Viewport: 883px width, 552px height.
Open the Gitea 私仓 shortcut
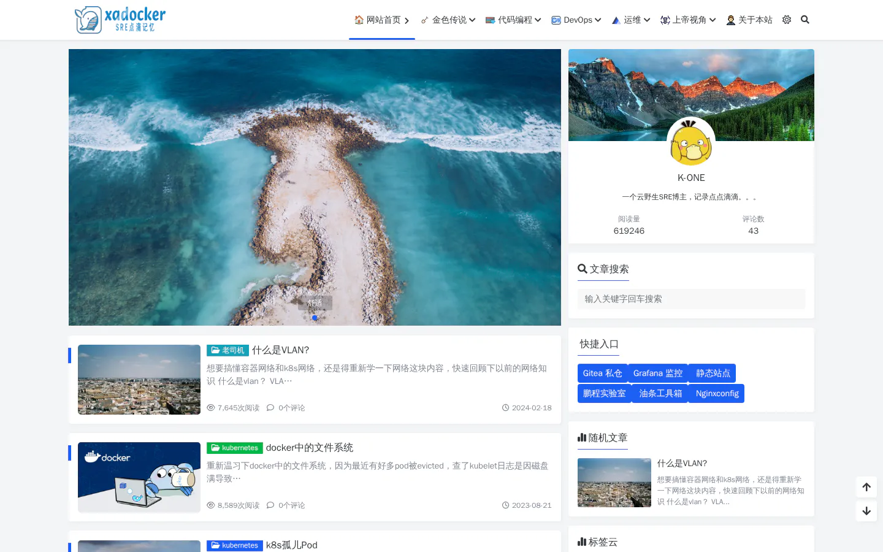(x=603, y=374)
